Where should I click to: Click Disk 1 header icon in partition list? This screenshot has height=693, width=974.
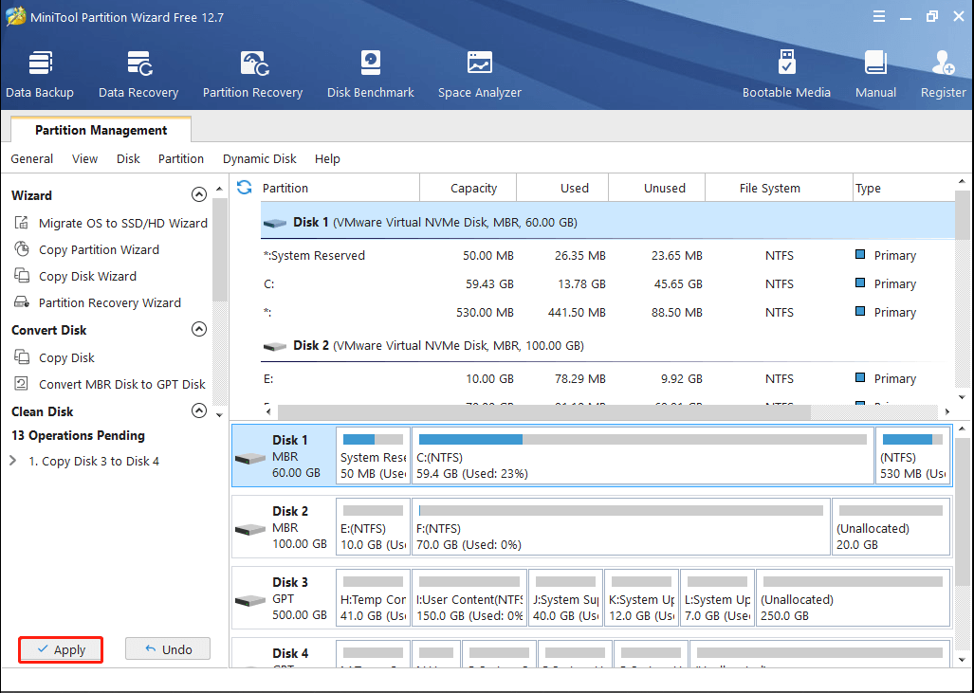coord(274,223)
